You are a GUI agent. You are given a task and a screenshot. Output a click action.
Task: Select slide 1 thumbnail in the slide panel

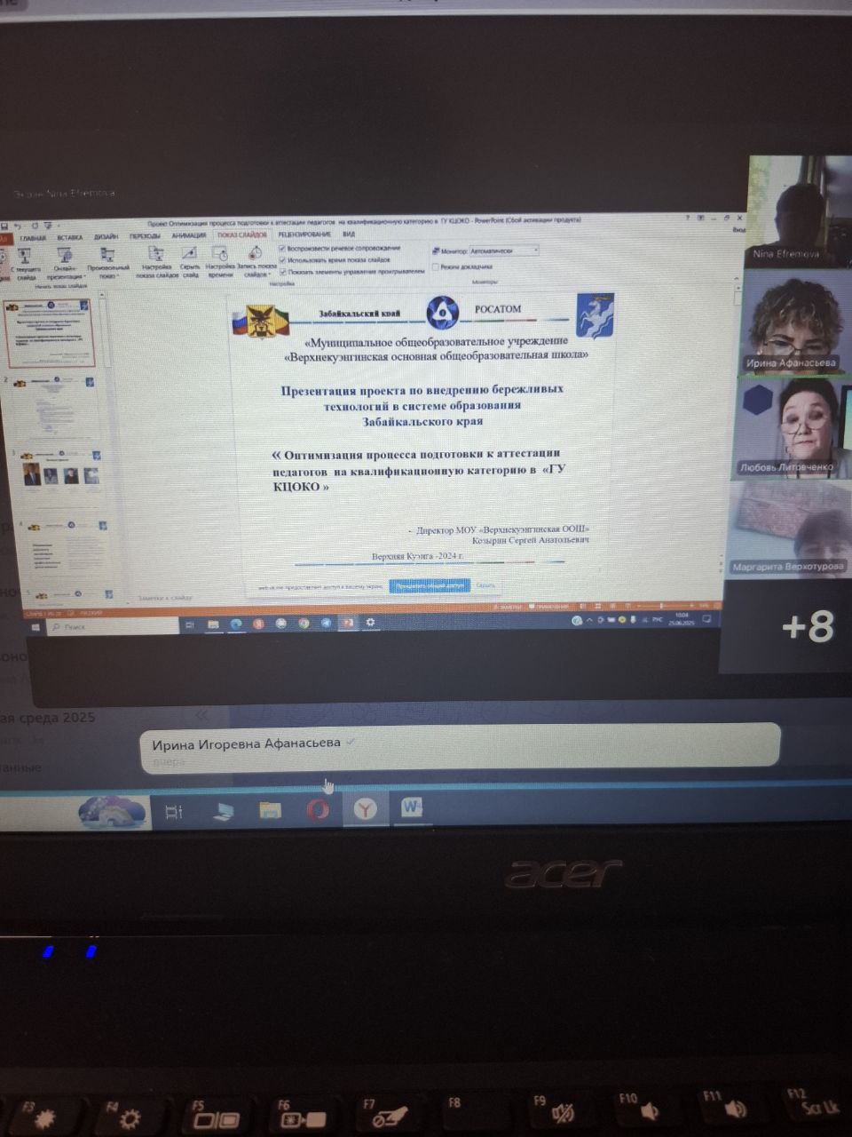click(49, 332)
